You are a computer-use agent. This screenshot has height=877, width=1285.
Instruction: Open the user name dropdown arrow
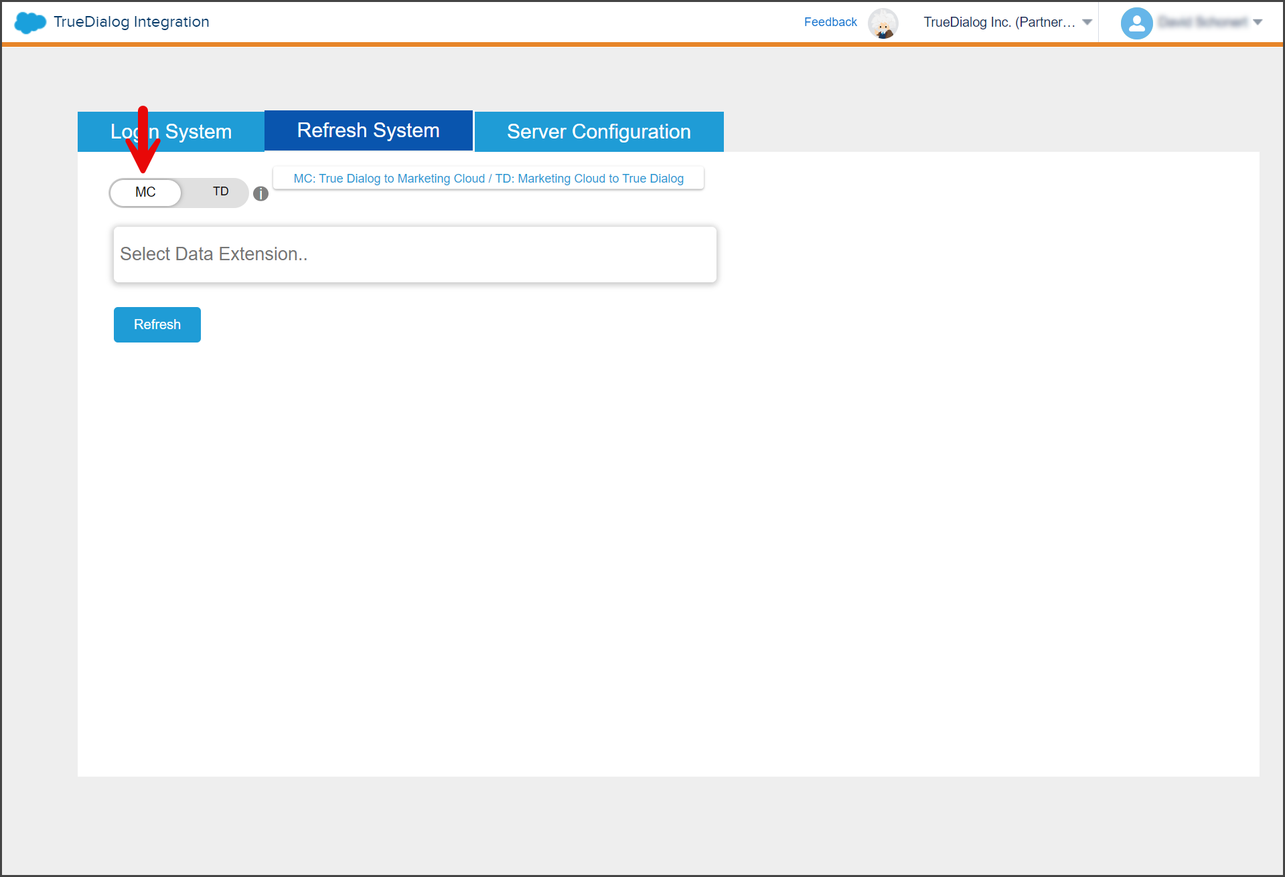tap(1258, 22)
